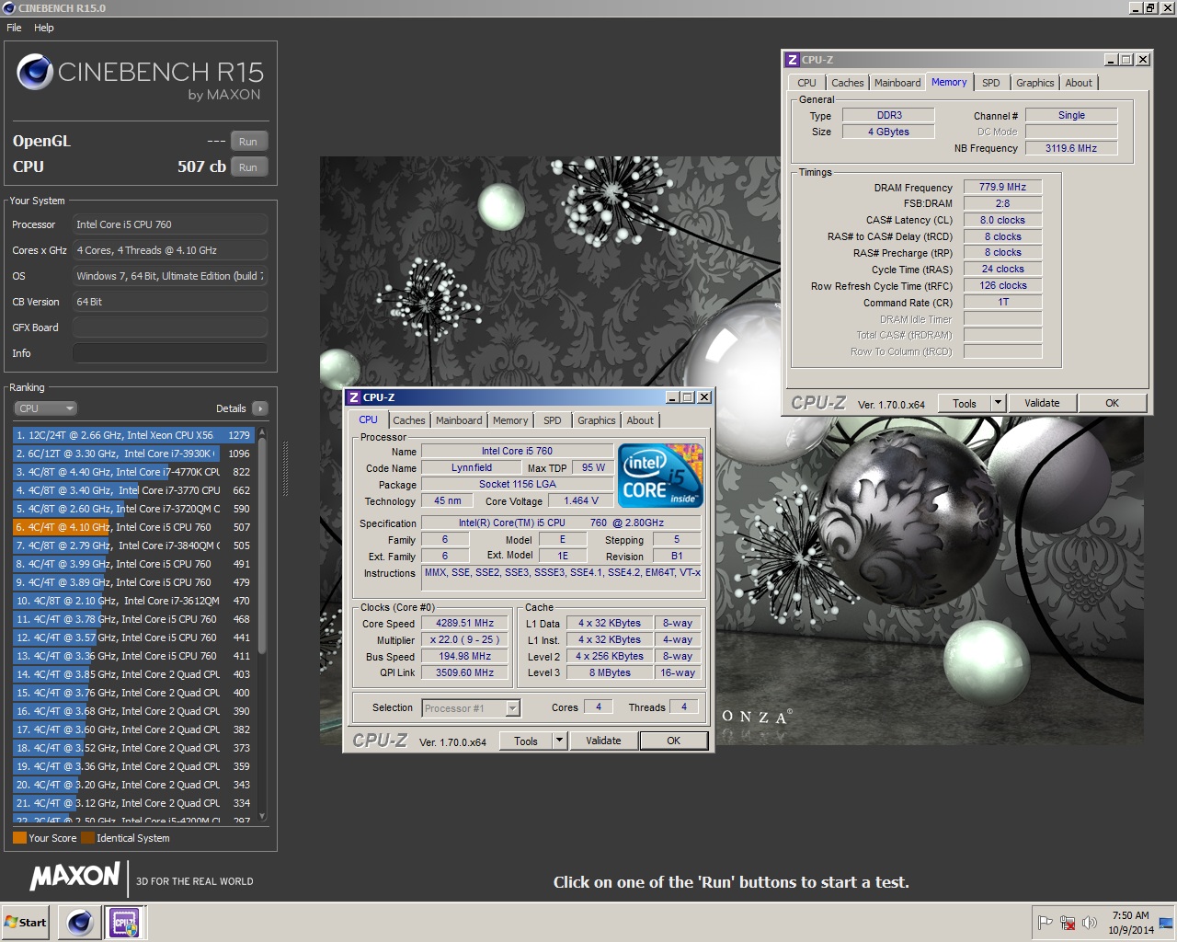Click the Core Speed value 4289.51 MHz
This screenshot has height=942, width=1177.
(464, 623)
